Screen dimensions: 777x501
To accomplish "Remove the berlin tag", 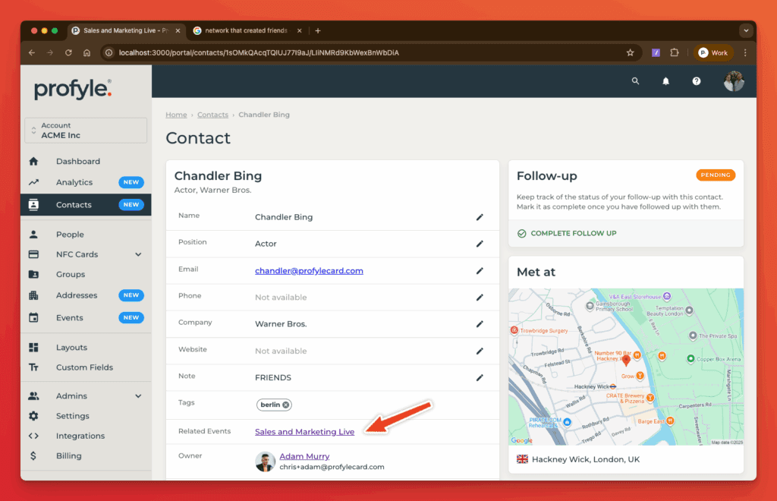I will (286, 405).
